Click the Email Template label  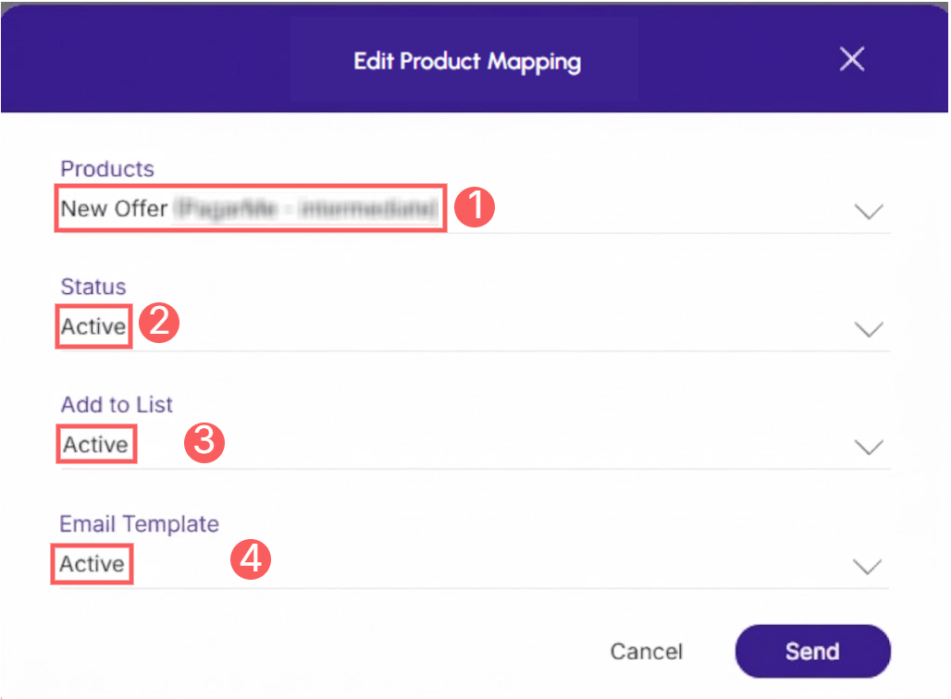(x=139, y=524)
